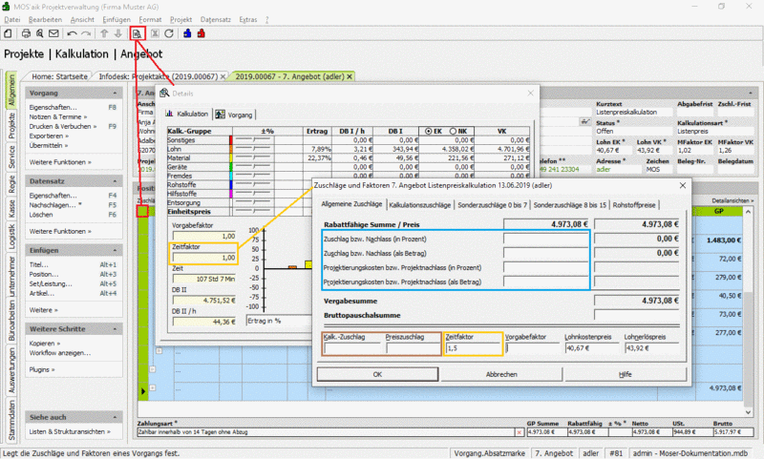Viewport: 764px width, 459px height.
Task: Open the Details view toolbar icon
Action: tap(138, 33)
